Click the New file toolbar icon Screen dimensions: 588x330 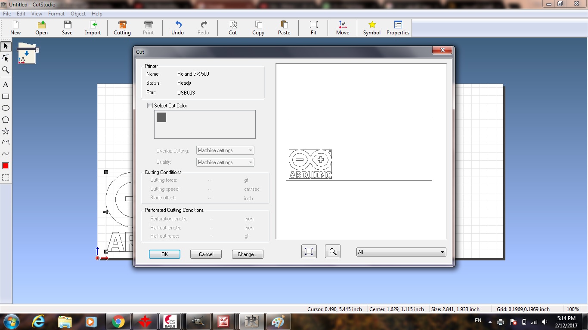15,27
